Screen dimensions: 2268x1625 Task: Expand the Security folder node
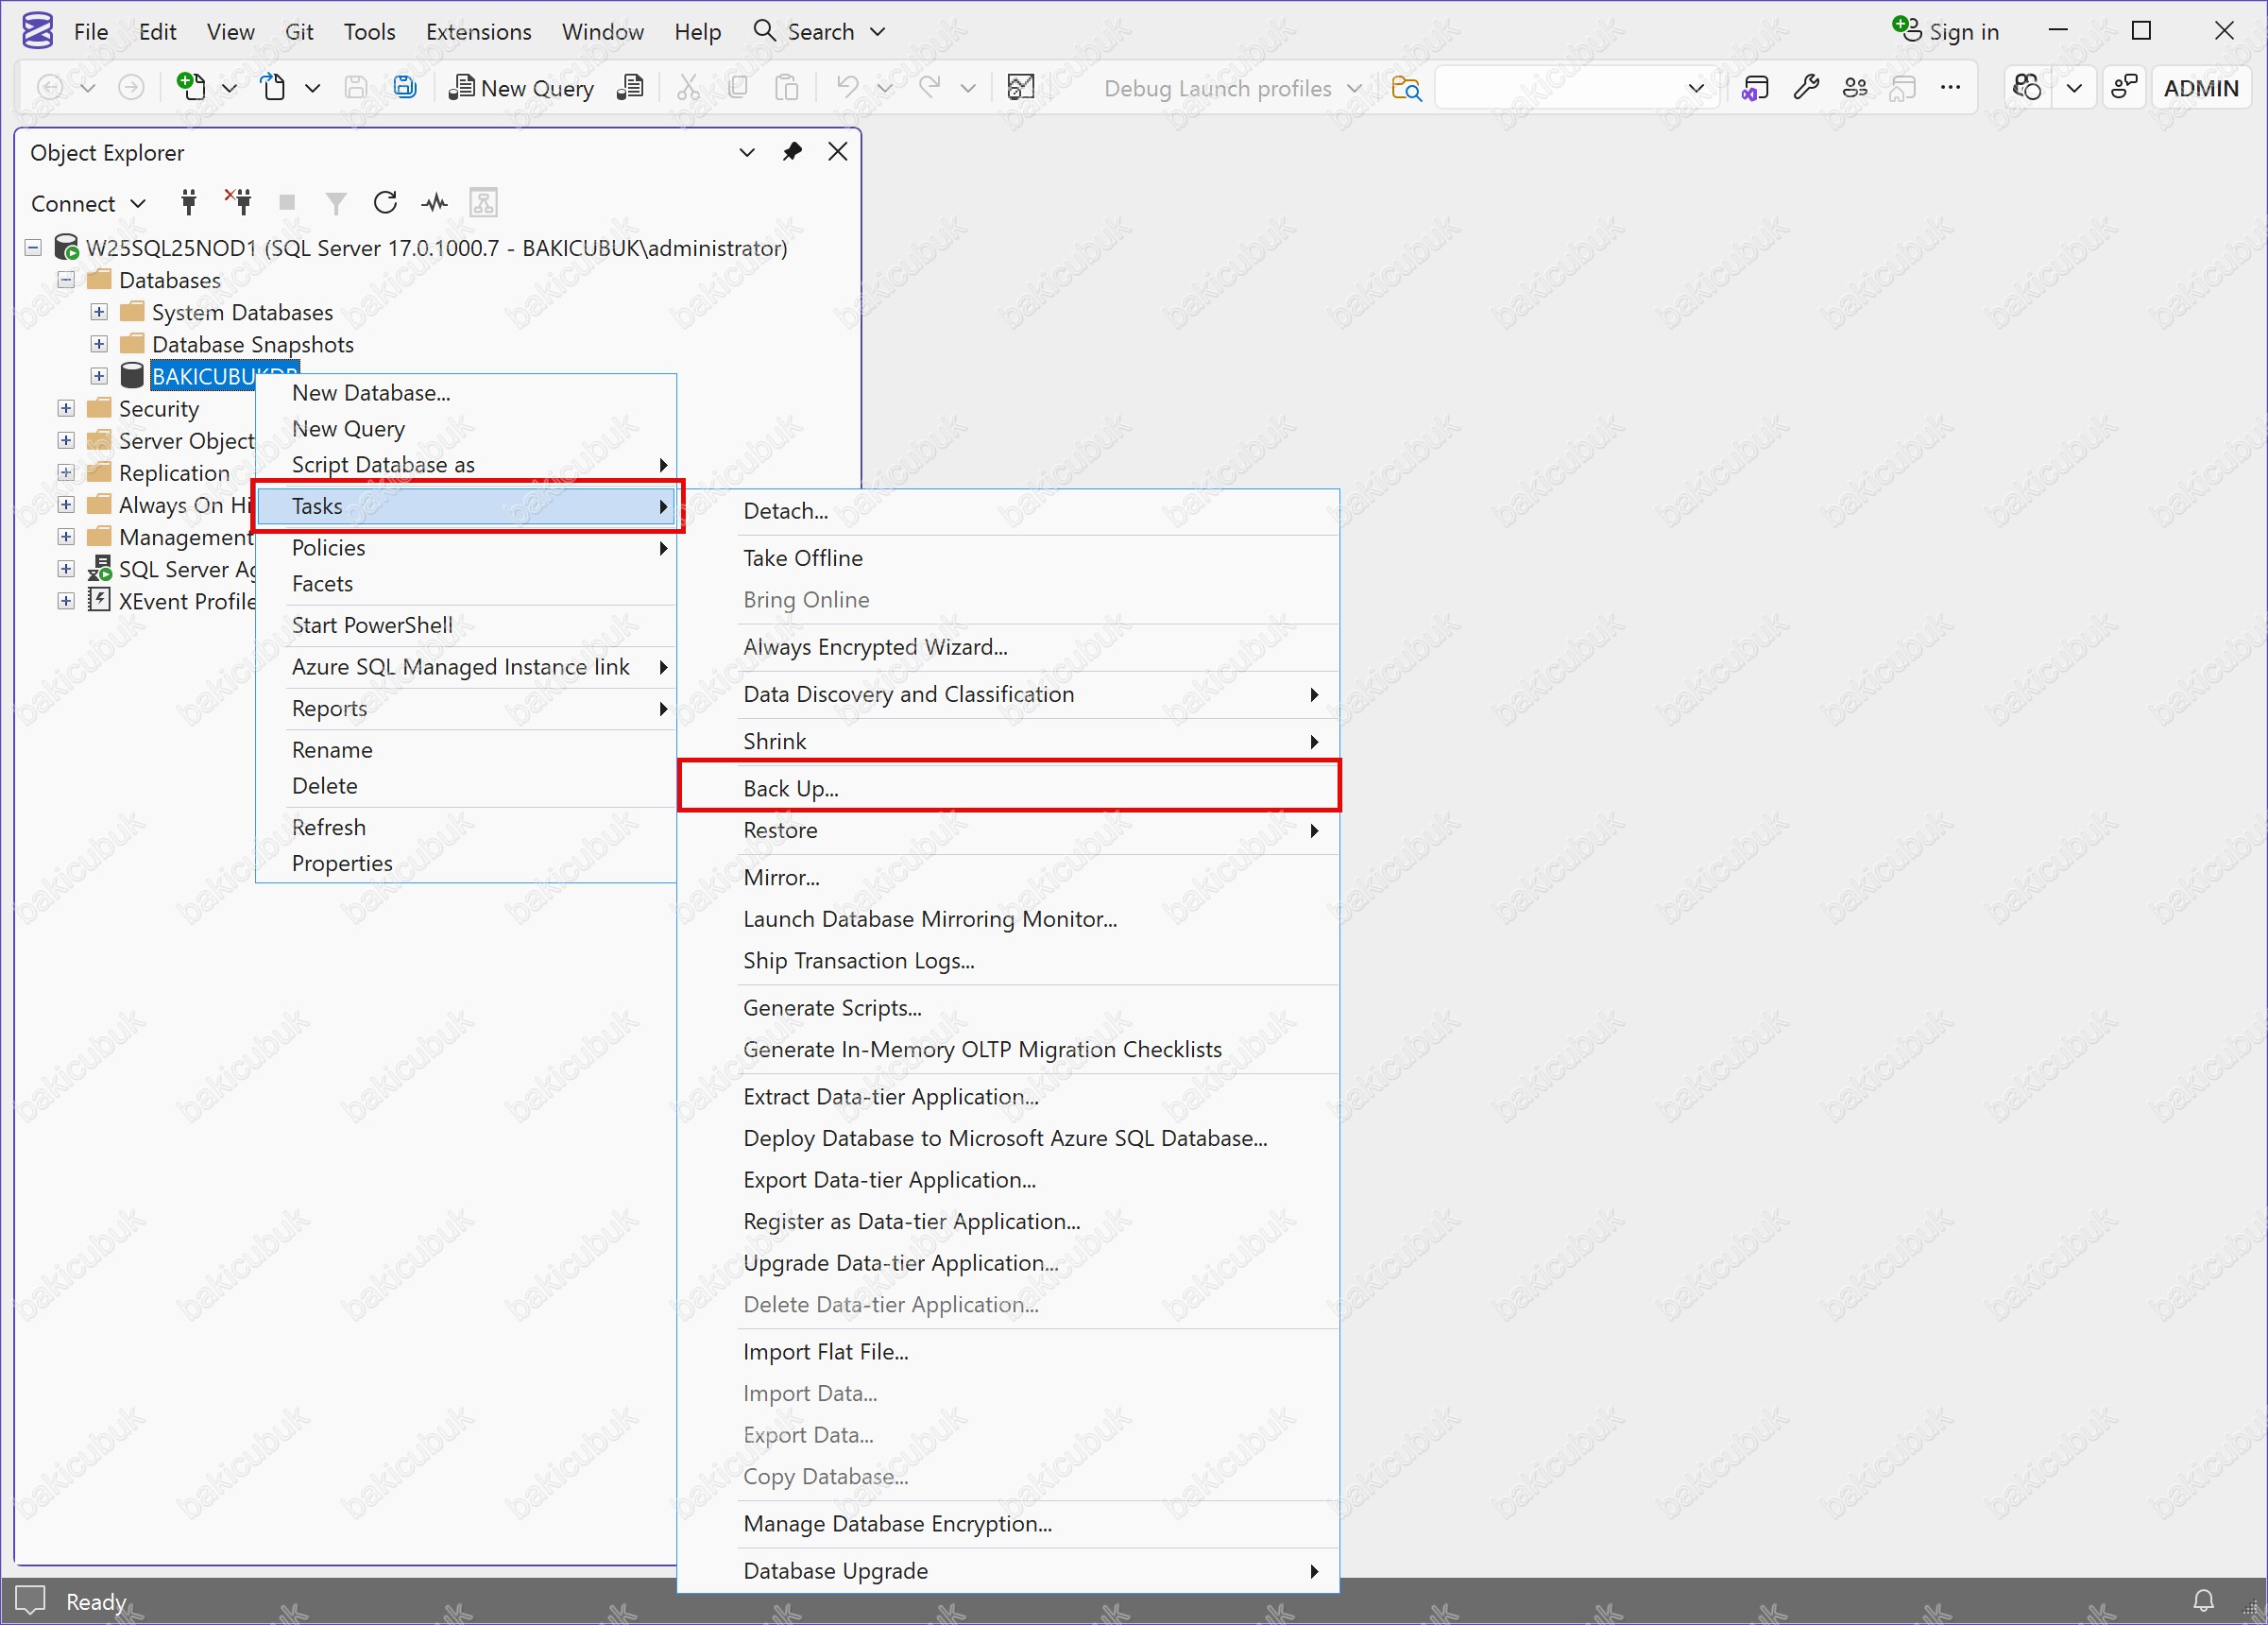point(66,408)
